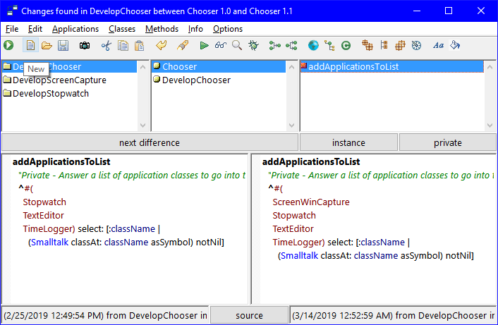Click the next difference button

point(150,142)
